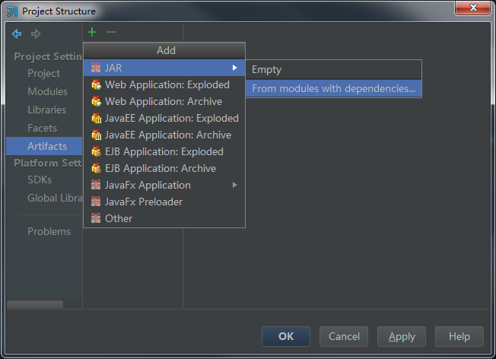This screenshot has width=496, height=359.
Task: Choose JavaEE Application: Exploded entry
Action: (164, 118)
